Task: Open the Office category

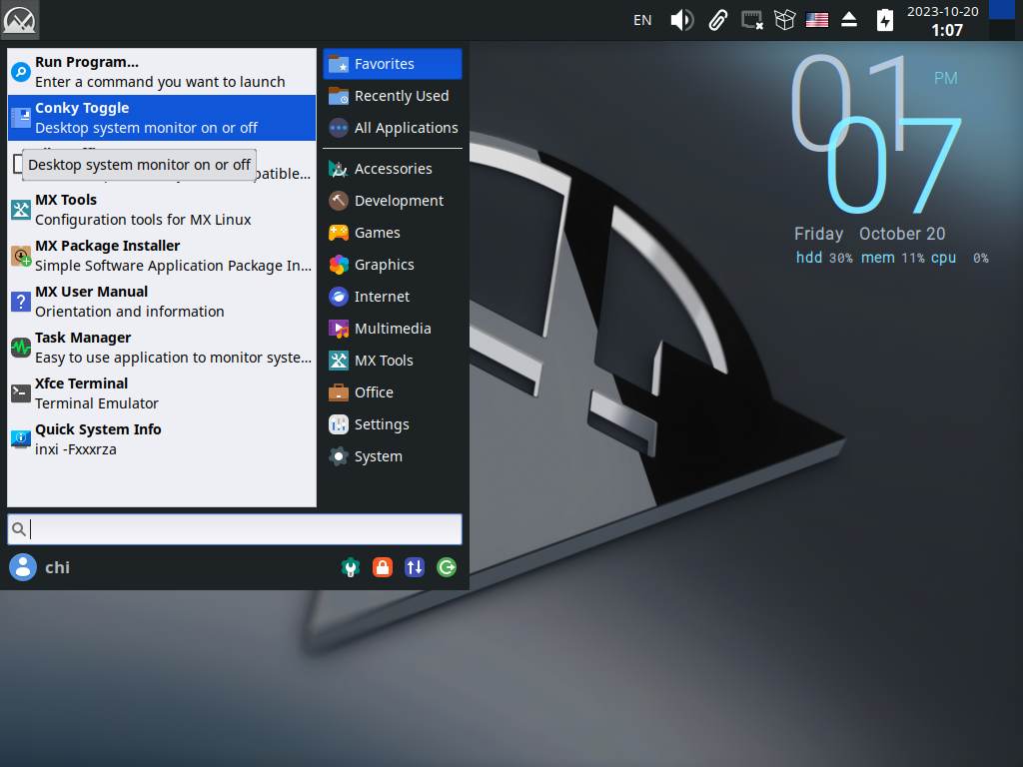Action: click(393, 392)
